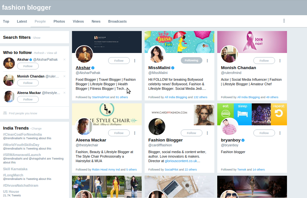Open more options menu on Monish Chandan card

pyautogui.click(x=280, y=61)
